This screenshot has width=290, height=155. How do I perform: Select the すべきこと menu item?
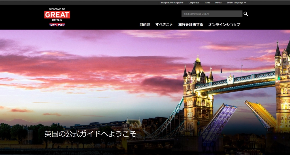pyautogui.click(x=164, y=25)
